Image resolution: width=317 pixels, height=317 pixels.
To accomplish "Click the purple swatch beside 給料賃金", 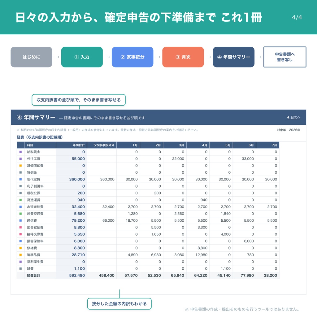I will (20, 152).
